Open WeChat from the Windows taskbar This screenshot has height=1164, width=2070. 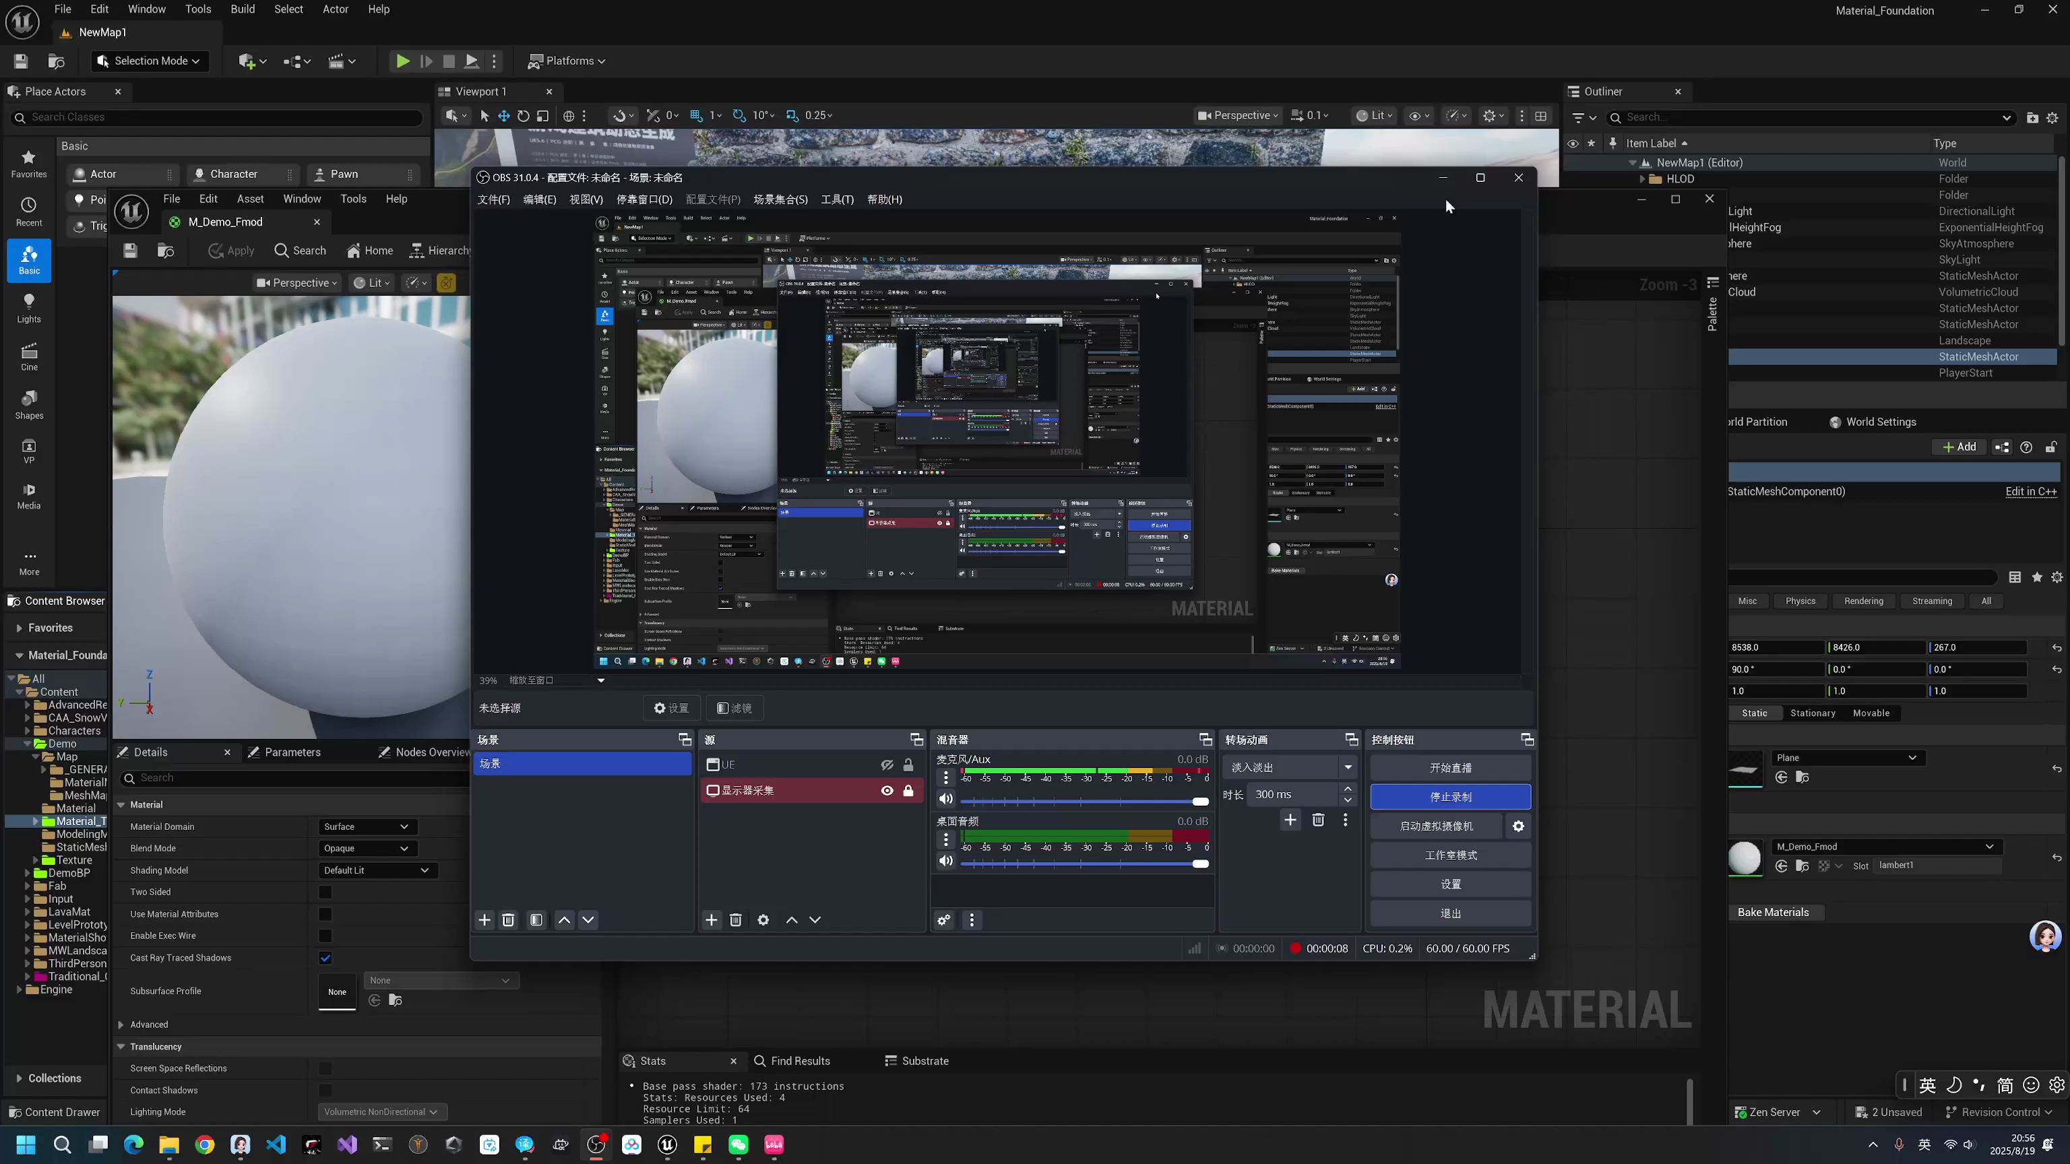point(739,1144)
